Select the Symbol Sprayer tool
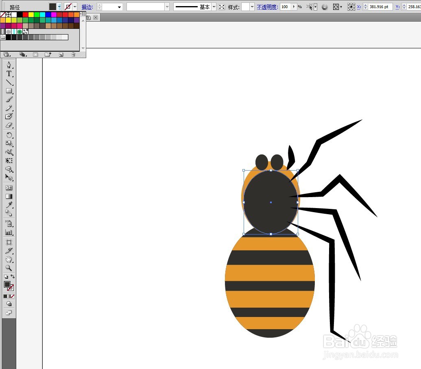The width and height of the screenshot is (421, 369). pyautogui.click(x=9, y=224)
